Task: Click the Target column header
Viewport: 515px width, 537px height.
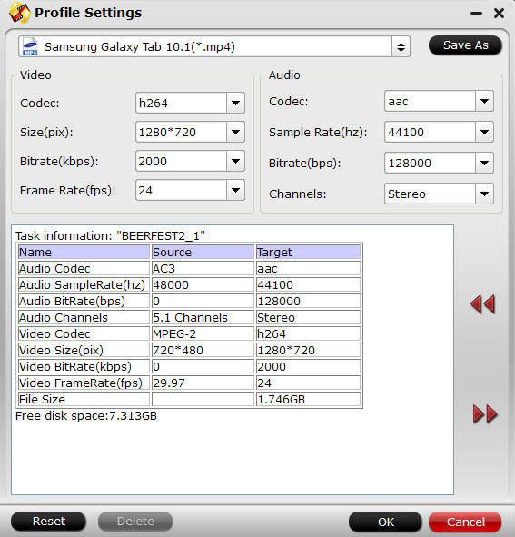Action: (308, 252)
